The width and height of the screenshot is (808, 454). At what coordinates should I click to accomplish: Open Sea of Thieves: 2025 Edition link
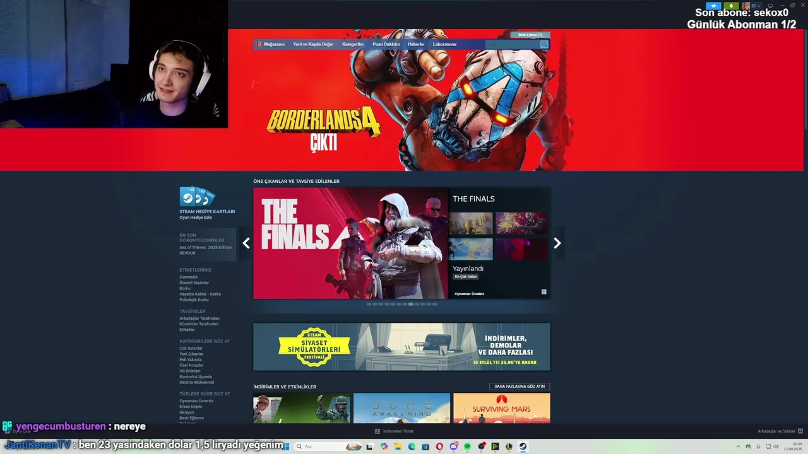[205, 247]
